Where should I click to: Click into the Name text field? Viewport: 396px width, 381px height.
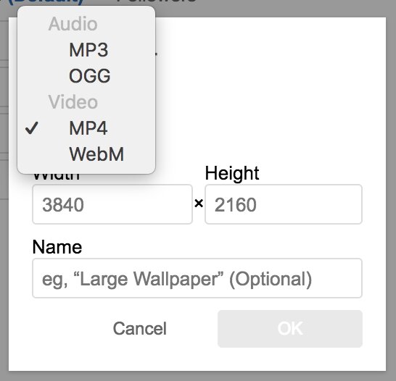click(197, 278)
